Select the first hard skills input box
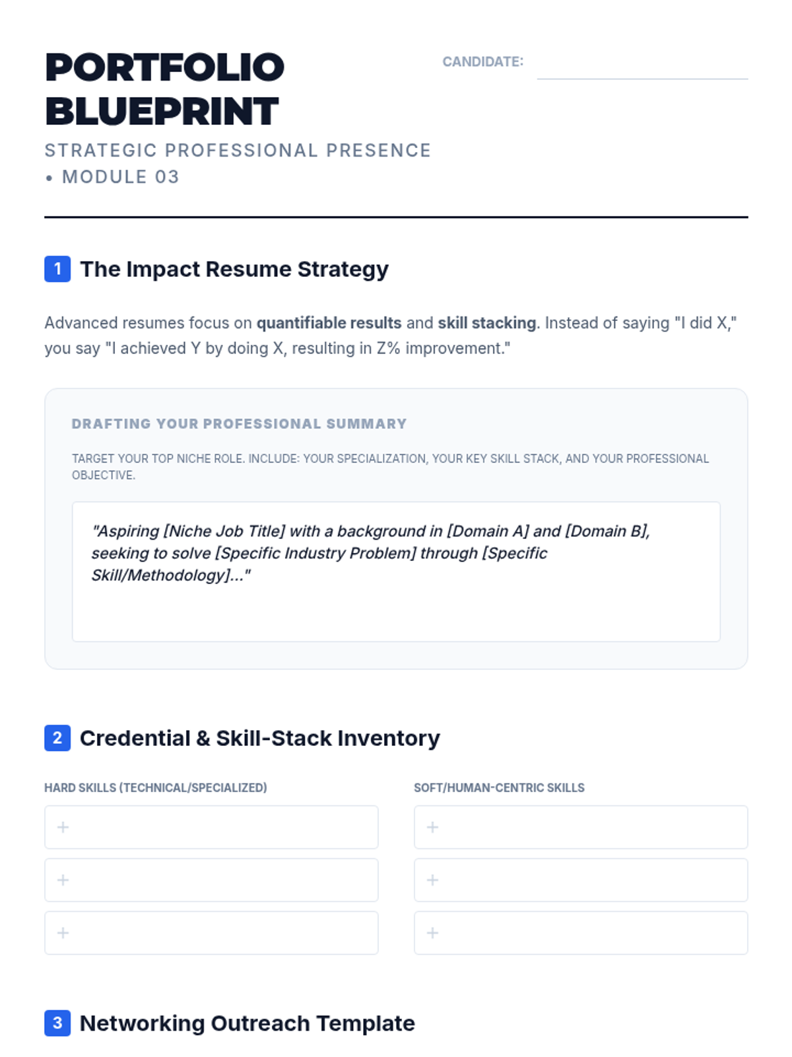Viewport: 792px width, 1057px height. coord(211,827)
